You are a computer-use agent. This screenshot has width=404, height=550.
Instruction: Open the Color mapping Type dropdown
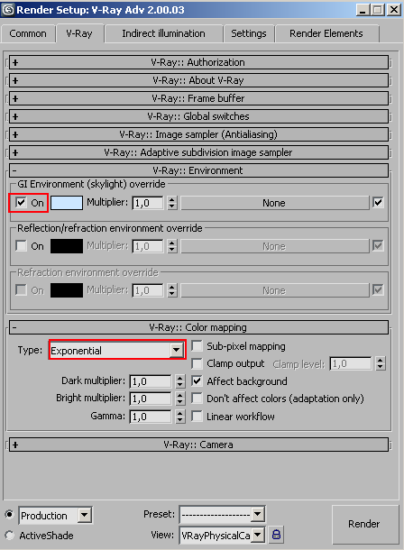(117, 350)
